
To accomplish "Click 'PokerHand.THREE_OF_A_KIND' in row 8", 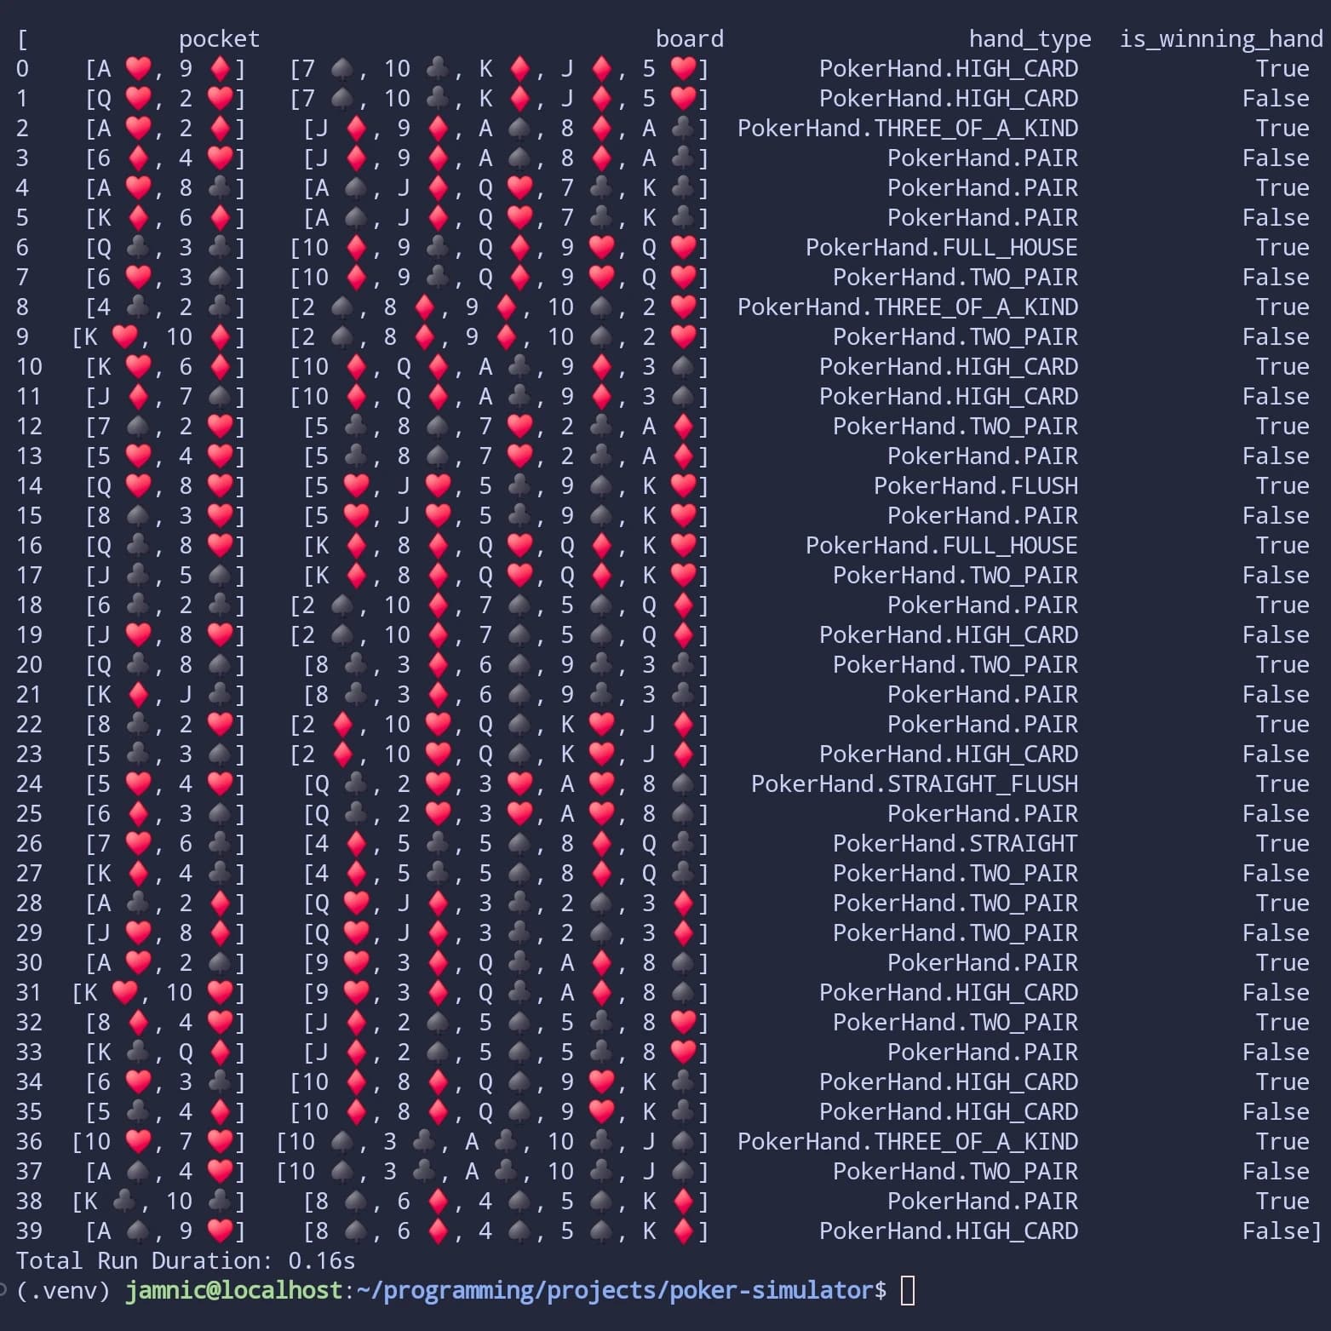I will [908, 307].
